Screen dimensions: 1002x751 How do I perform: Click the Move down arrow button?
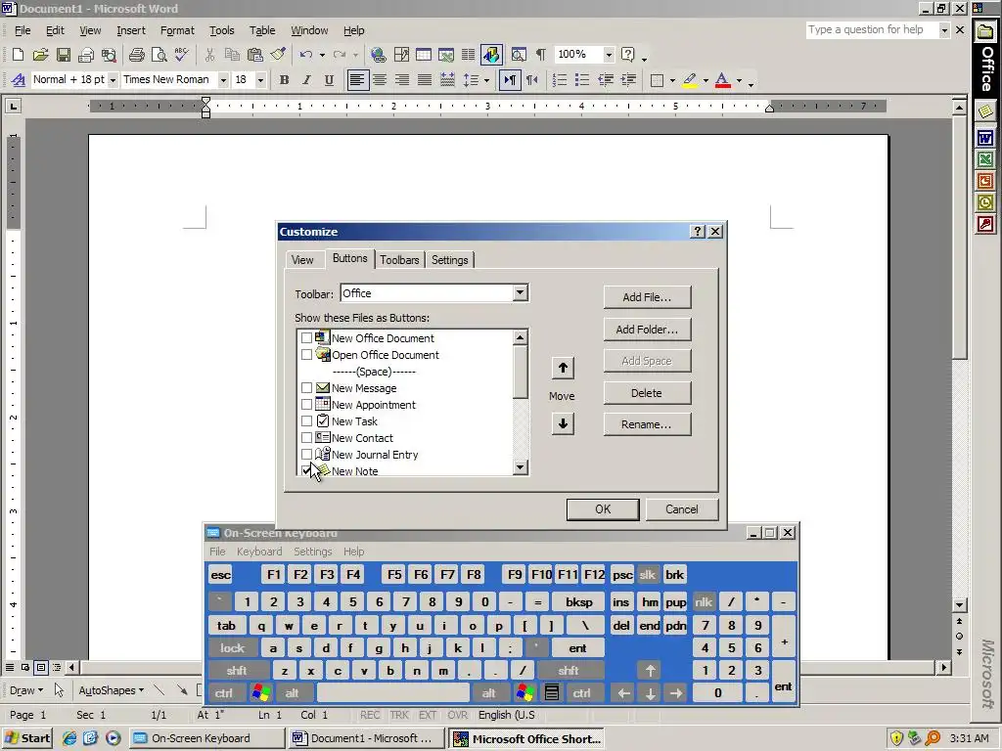[563, 423]
